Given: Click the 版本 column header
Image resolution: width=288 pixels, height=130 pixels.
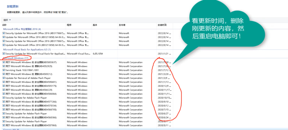Looking at the screenshot, I should pyautogui.click(x=105, y=25).
